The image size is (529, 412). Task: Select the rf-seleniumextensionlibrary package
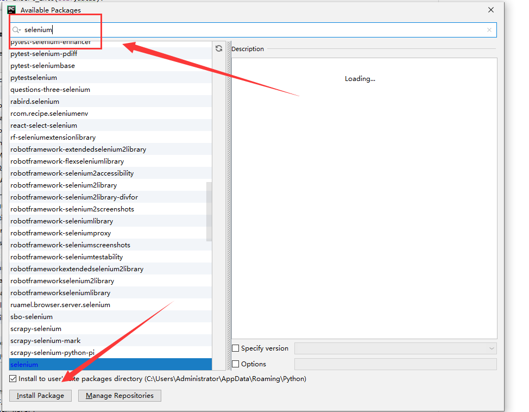(x=111, y=138)
